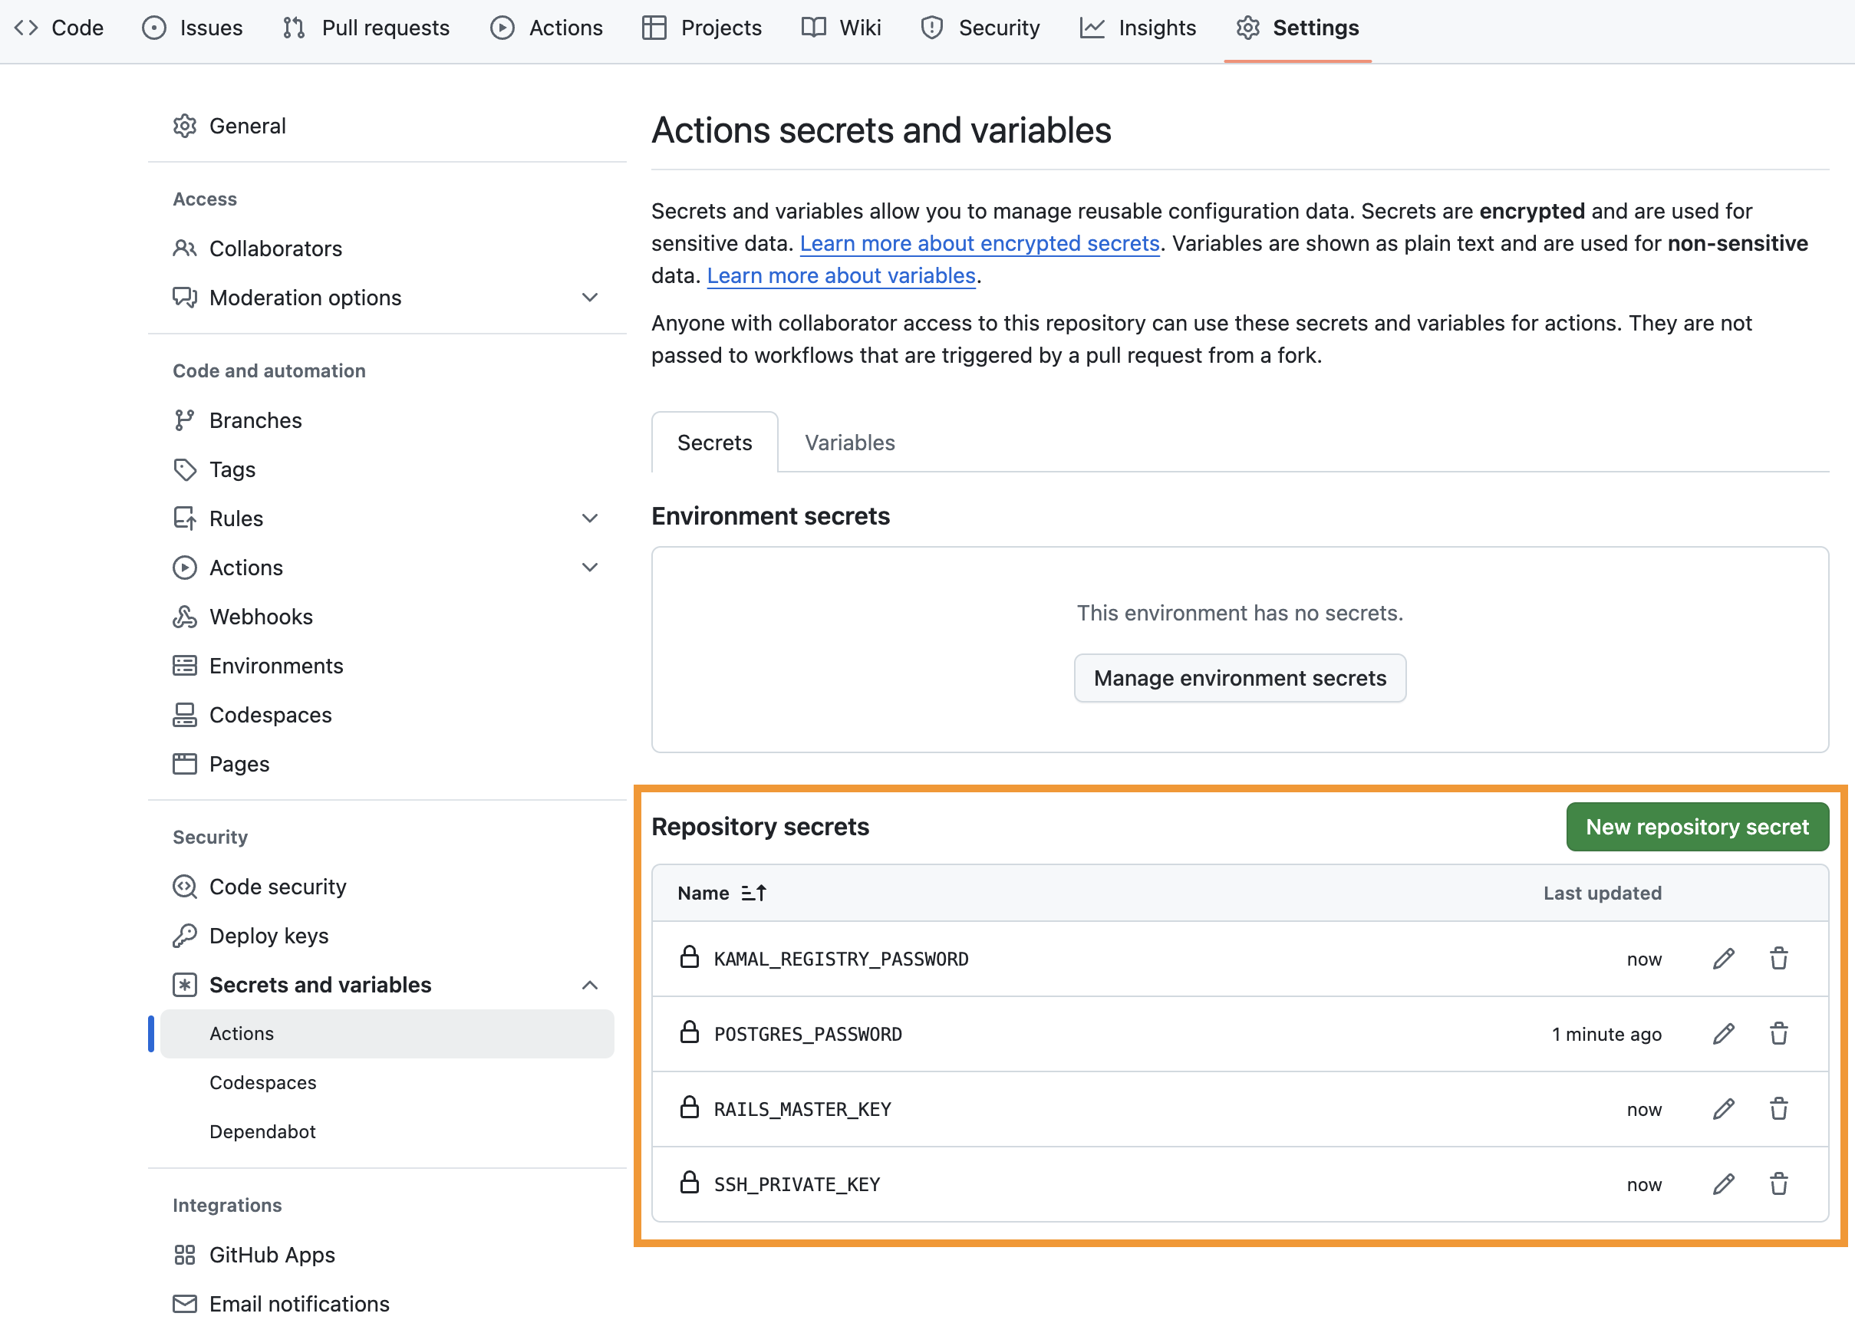Follow Learn more about encrypted secrets link
This screenshot has width=1855, height=1333.
pyautogui.click(x=980, y=243)
